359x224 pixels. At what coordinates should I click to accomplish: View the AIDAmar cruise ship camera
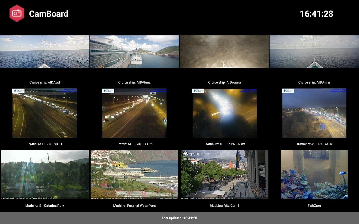pyautogui.click(x=314, y=52)
